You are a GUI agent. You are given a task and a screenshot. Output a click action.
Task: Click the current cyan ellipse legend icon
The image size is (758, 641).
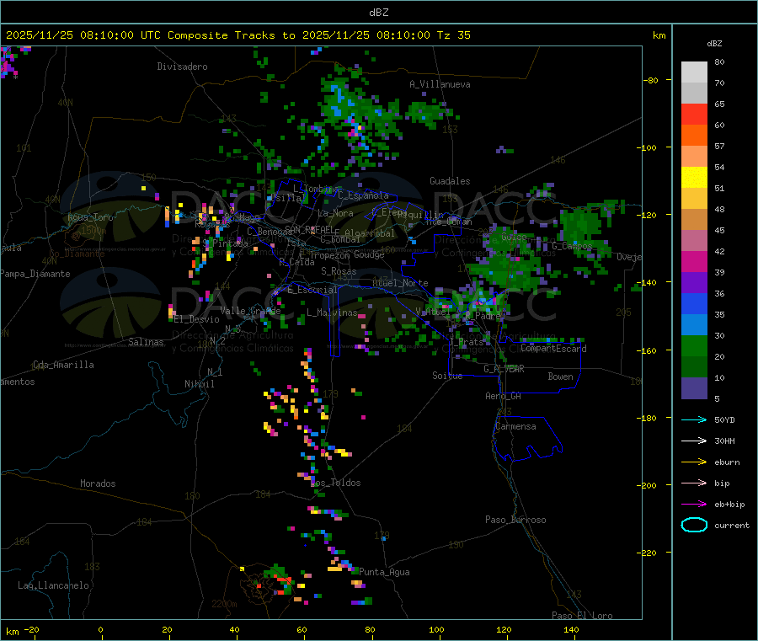[694, 525]
